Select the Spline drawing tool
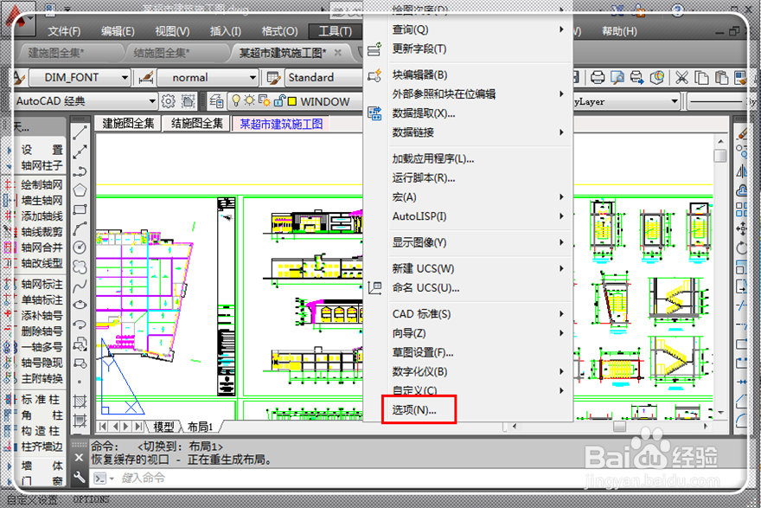761x508 pixels. point(80,286)
